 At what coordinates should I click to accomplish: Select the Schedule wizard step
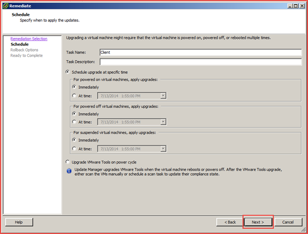tap(20, 44)
